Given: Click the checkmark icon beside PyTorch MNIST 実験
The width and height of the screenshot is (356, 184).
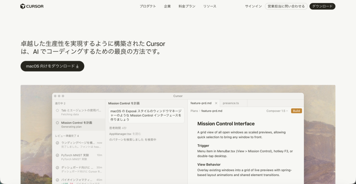Looking at the screenshot, I should 57,155.
